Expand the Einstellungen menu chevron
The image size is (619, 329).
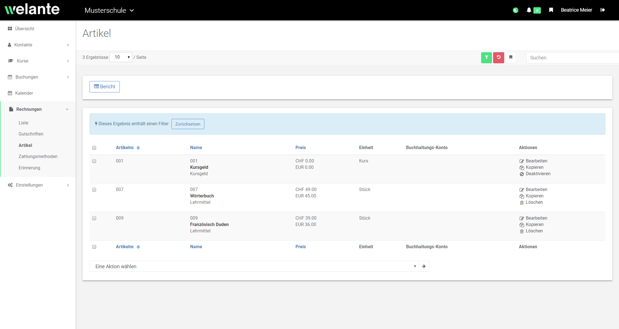[x=68, y=185]
